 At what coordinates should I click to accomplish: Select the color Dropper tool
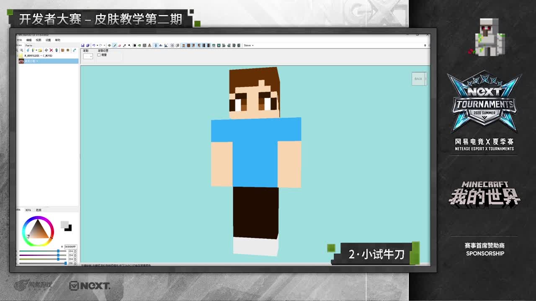(124, 45)
